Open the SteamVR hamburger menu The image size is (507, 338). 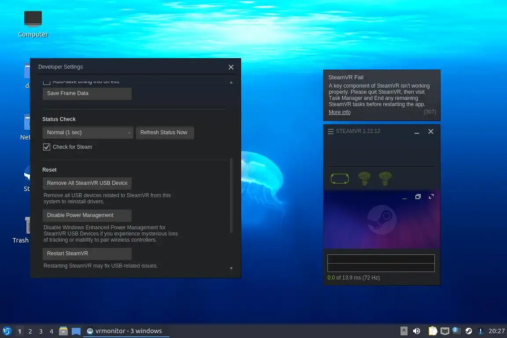pyautogui.click(x=331, y=131)
